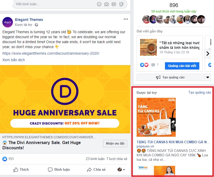Viewport: 214px width, 177px height.
Task: Expand the dropdown arrow next to Tạo quảng cáo
Action: point(208,77)
